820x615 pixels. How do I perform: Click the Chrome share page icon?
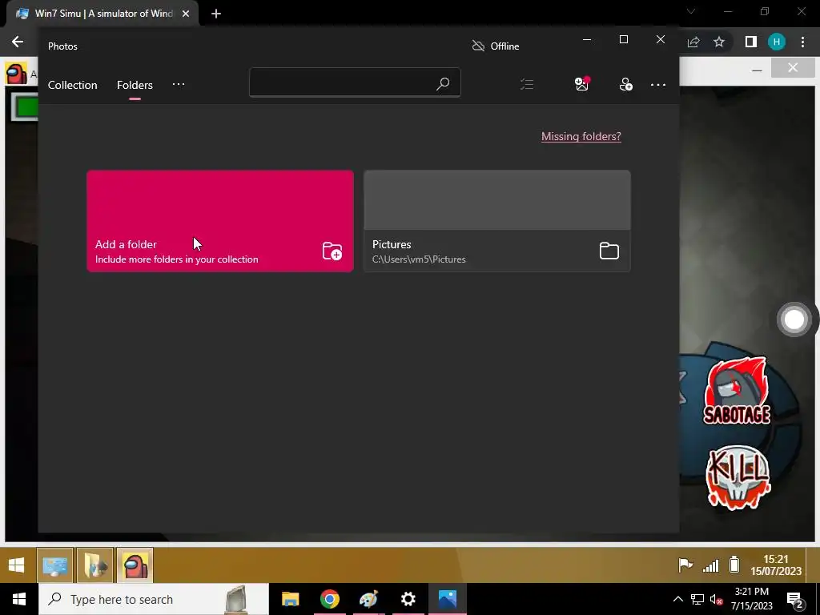click(x=693, y=42)
